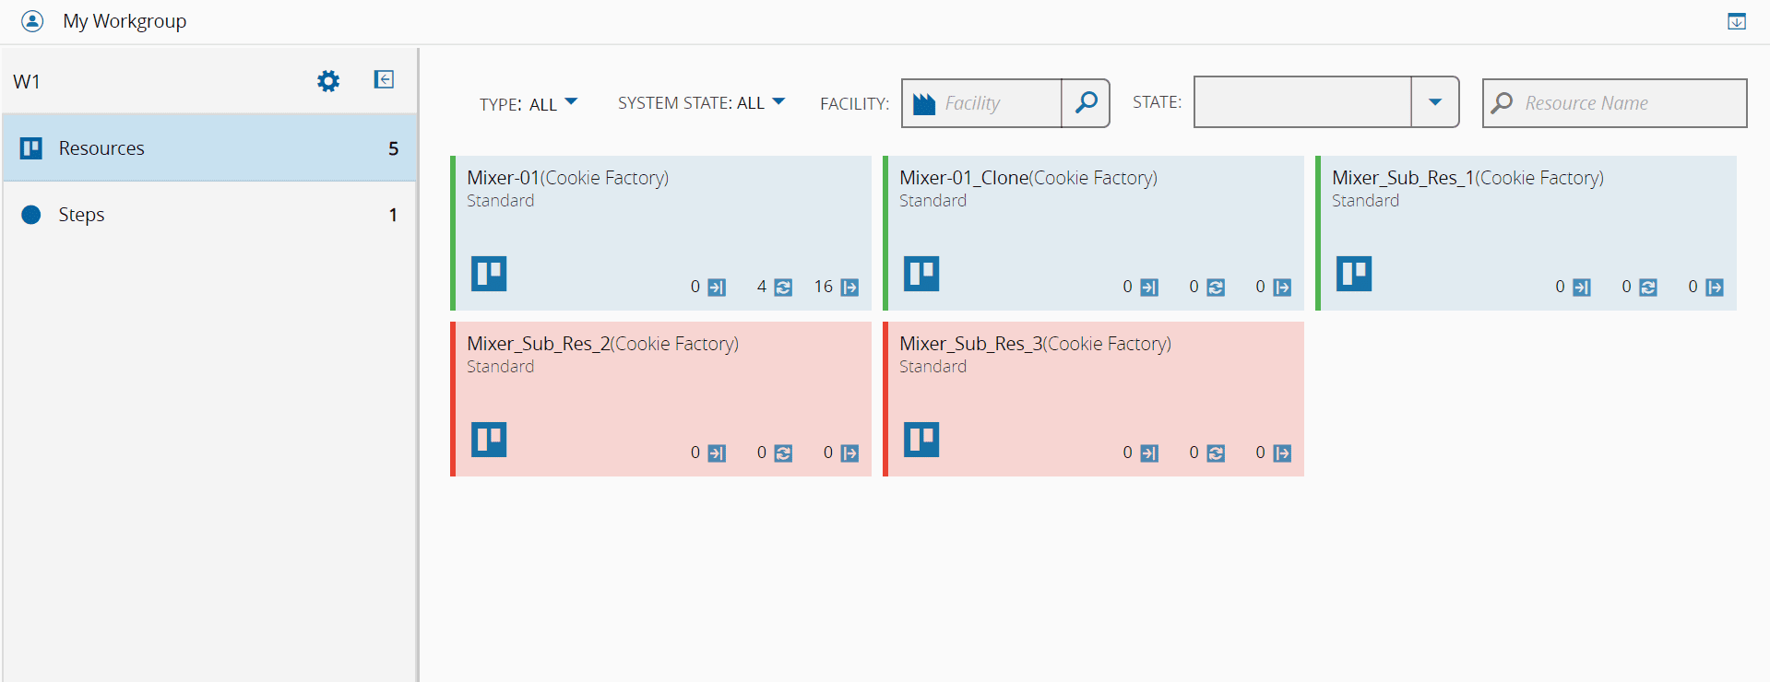Screen dimensions: 1770x682
Task: Open workgroup settings gear
Action: [x=328, y=81]
